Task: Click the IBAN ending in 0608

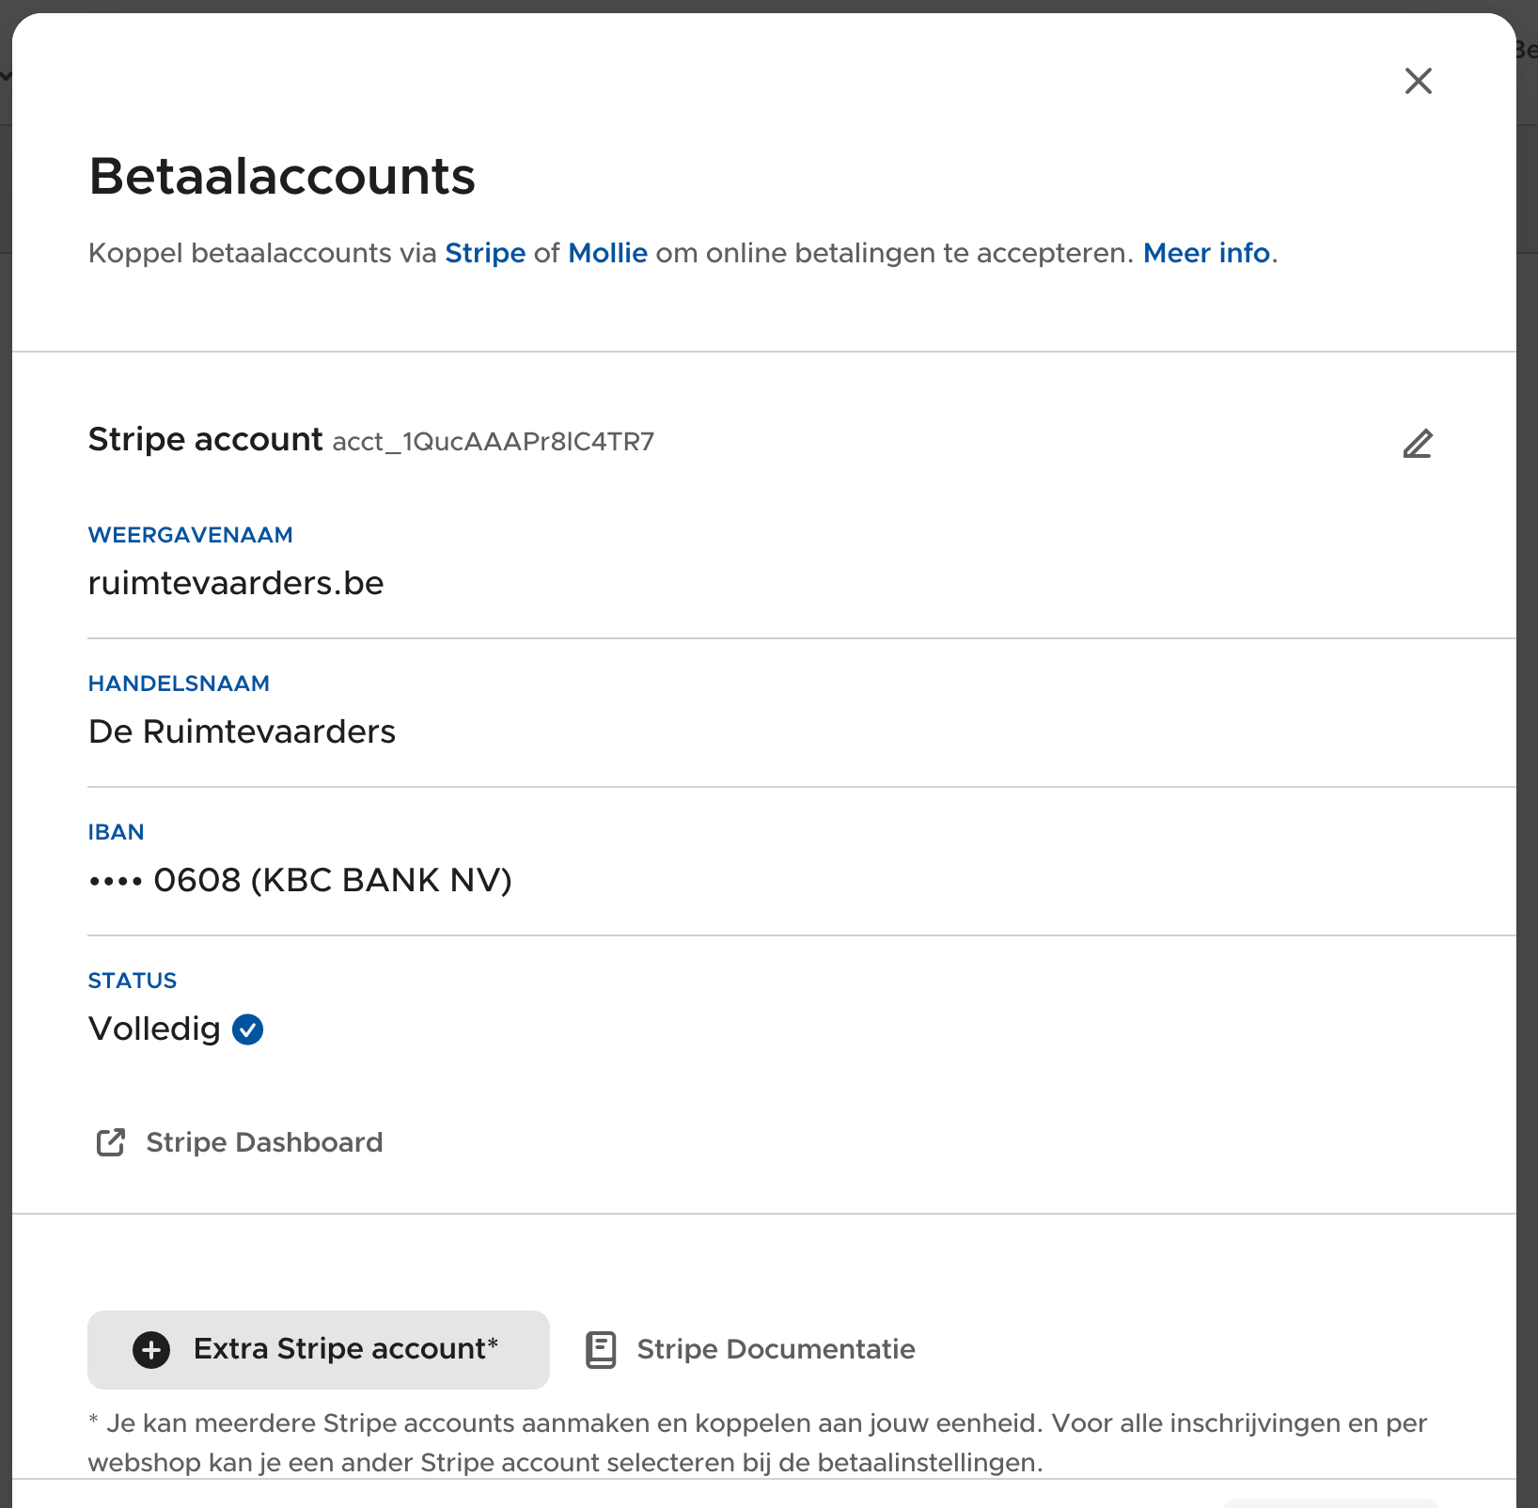Action: tap(300, 880)
